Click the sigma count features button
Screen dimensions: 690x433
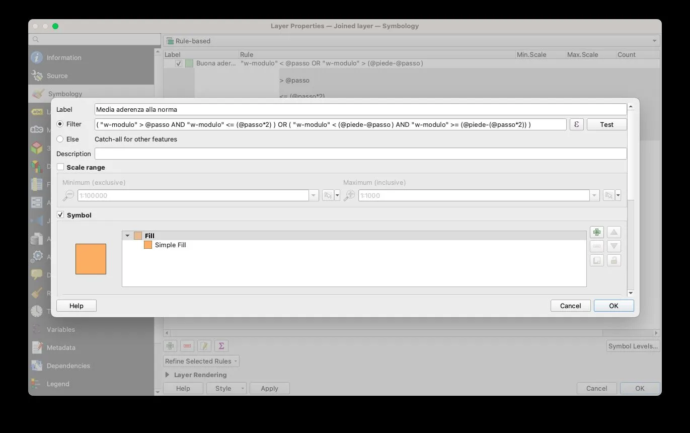coord(221,346)
